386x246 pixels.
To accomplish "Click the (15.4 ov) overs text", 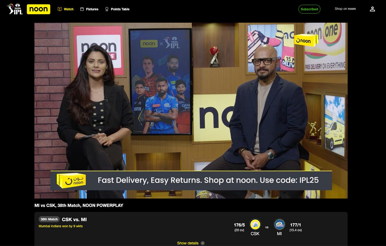I will coord(296,230).
